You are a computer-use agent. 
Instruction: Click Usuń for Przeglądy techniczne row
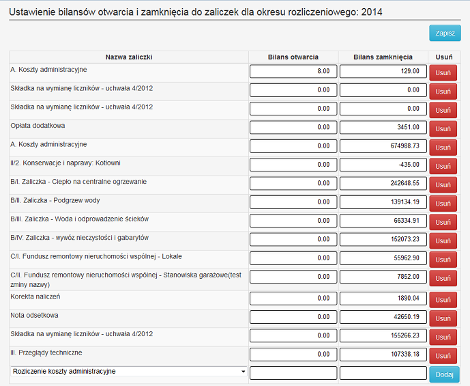(443, 356)
